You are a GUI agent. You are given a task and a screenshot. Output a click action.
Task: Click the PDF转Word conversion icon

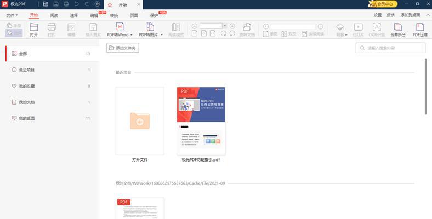tap(120, 27)
